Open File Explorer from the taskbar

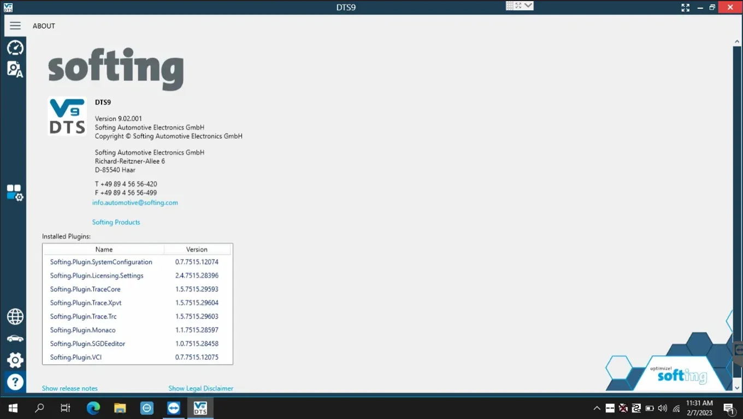(120, 408)
